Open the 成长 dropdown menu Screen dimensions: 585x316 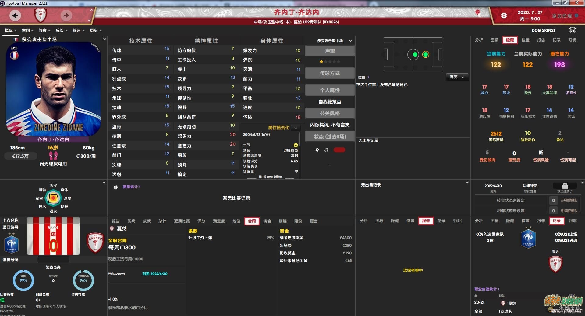click(x=62, y=30)
